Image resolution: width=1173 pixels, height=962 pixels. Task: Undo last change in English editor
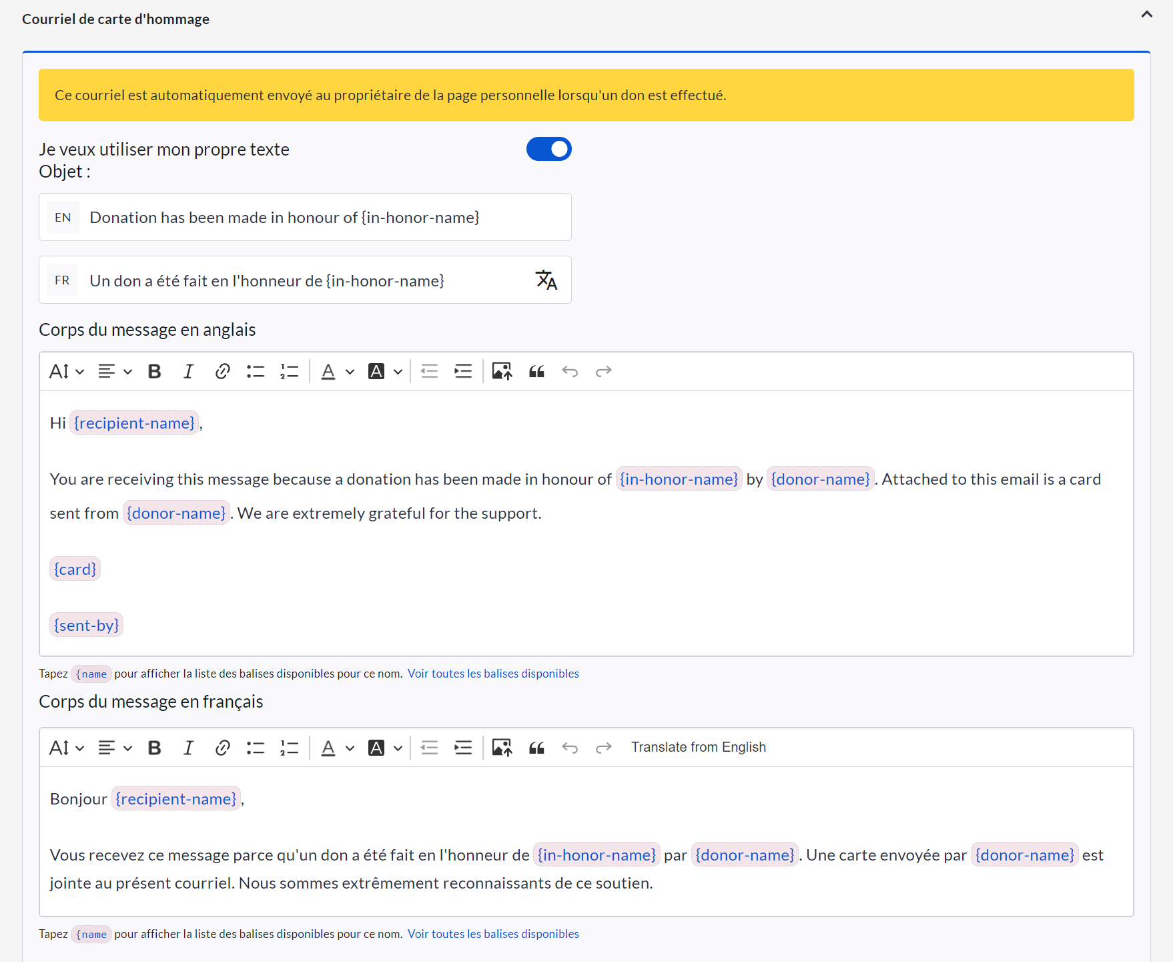pos(570,371)
